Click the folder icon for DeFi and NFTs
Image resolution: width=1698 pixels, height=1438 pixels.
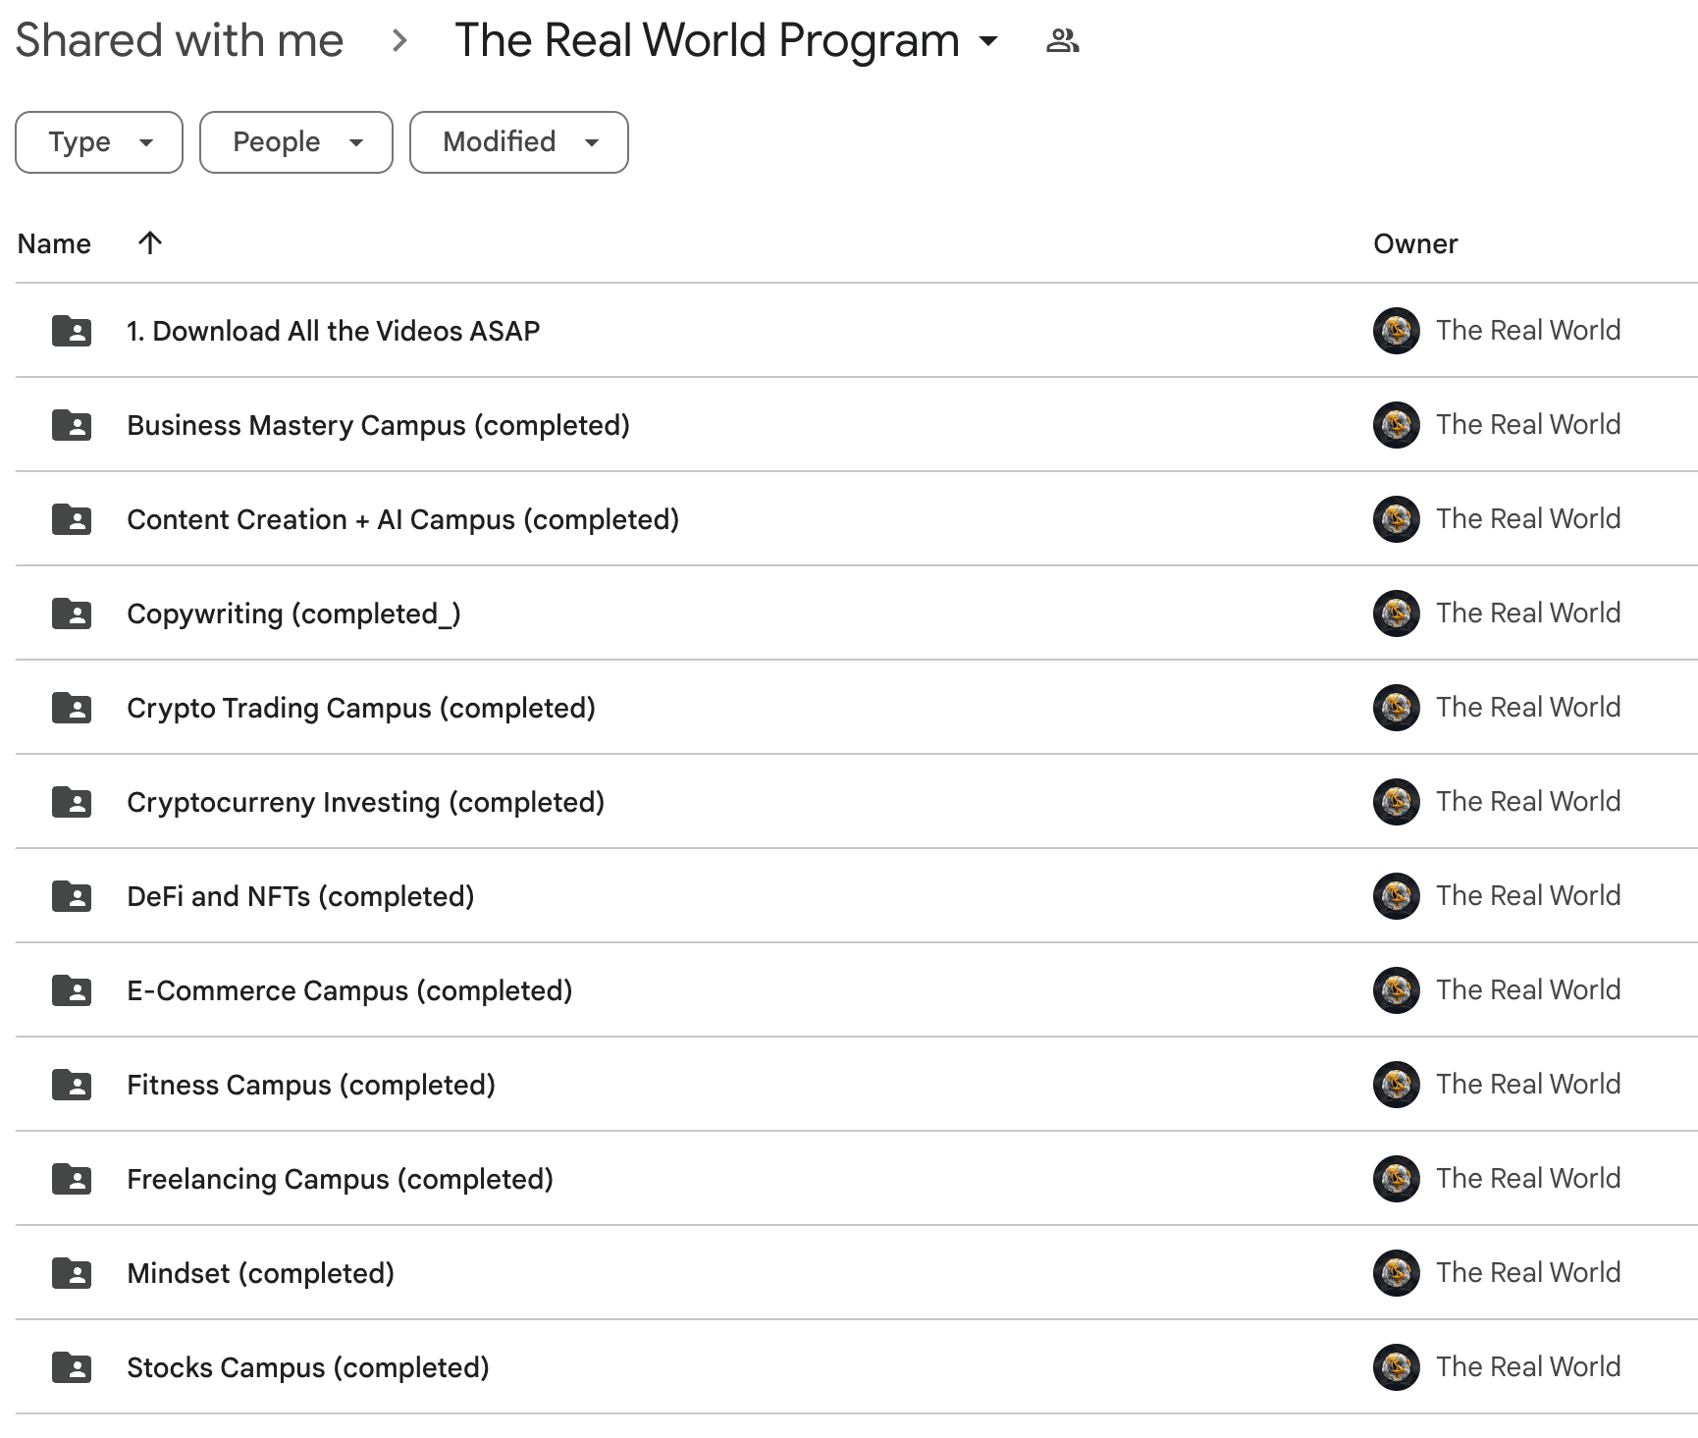click(x=72, y=896)
